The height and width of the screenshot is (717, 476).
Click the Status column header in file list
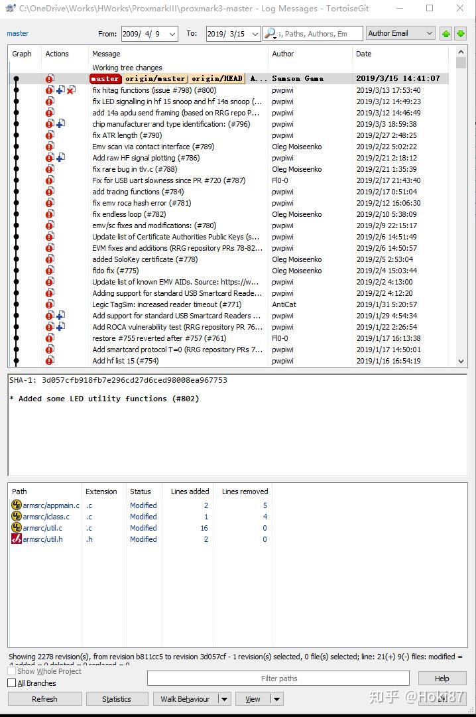coord(141,491)
